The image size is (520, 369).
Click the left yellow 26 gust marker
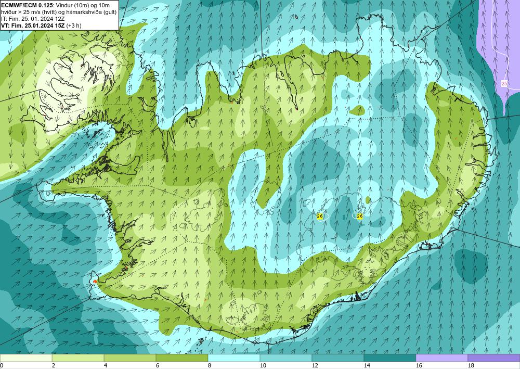(x=320, y=217)
